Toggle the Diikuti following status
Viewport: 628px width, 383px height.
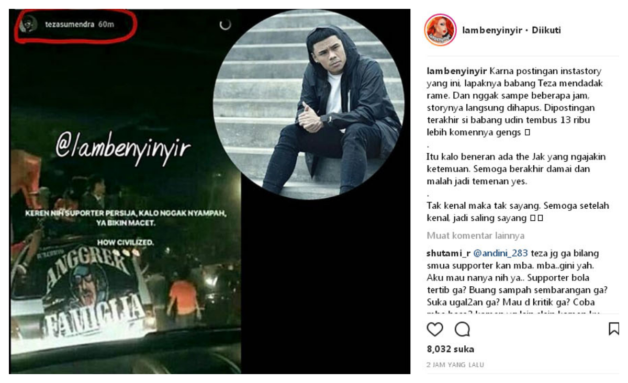click(x=546, y=30)
